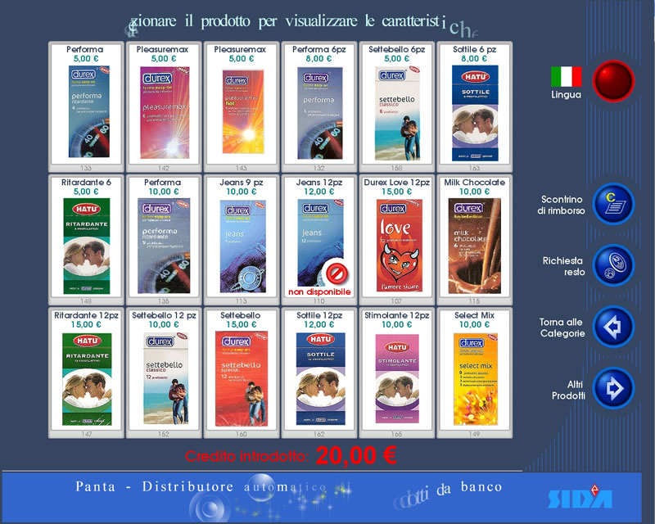This screenshot has height=524, width=655.
Task: Click the Scontrino di rimborso label
Action: click(561, 205)
